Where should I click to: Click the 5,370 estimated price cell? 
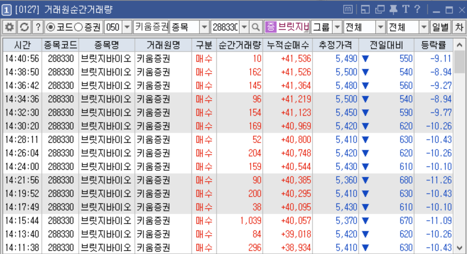pos(346,221)
